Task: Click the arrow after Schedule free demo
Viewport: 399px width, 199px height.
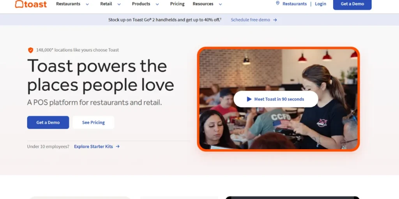Action: tap(275, 20)
